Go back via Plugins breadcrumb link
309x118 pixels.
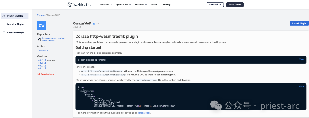[41, 15]
